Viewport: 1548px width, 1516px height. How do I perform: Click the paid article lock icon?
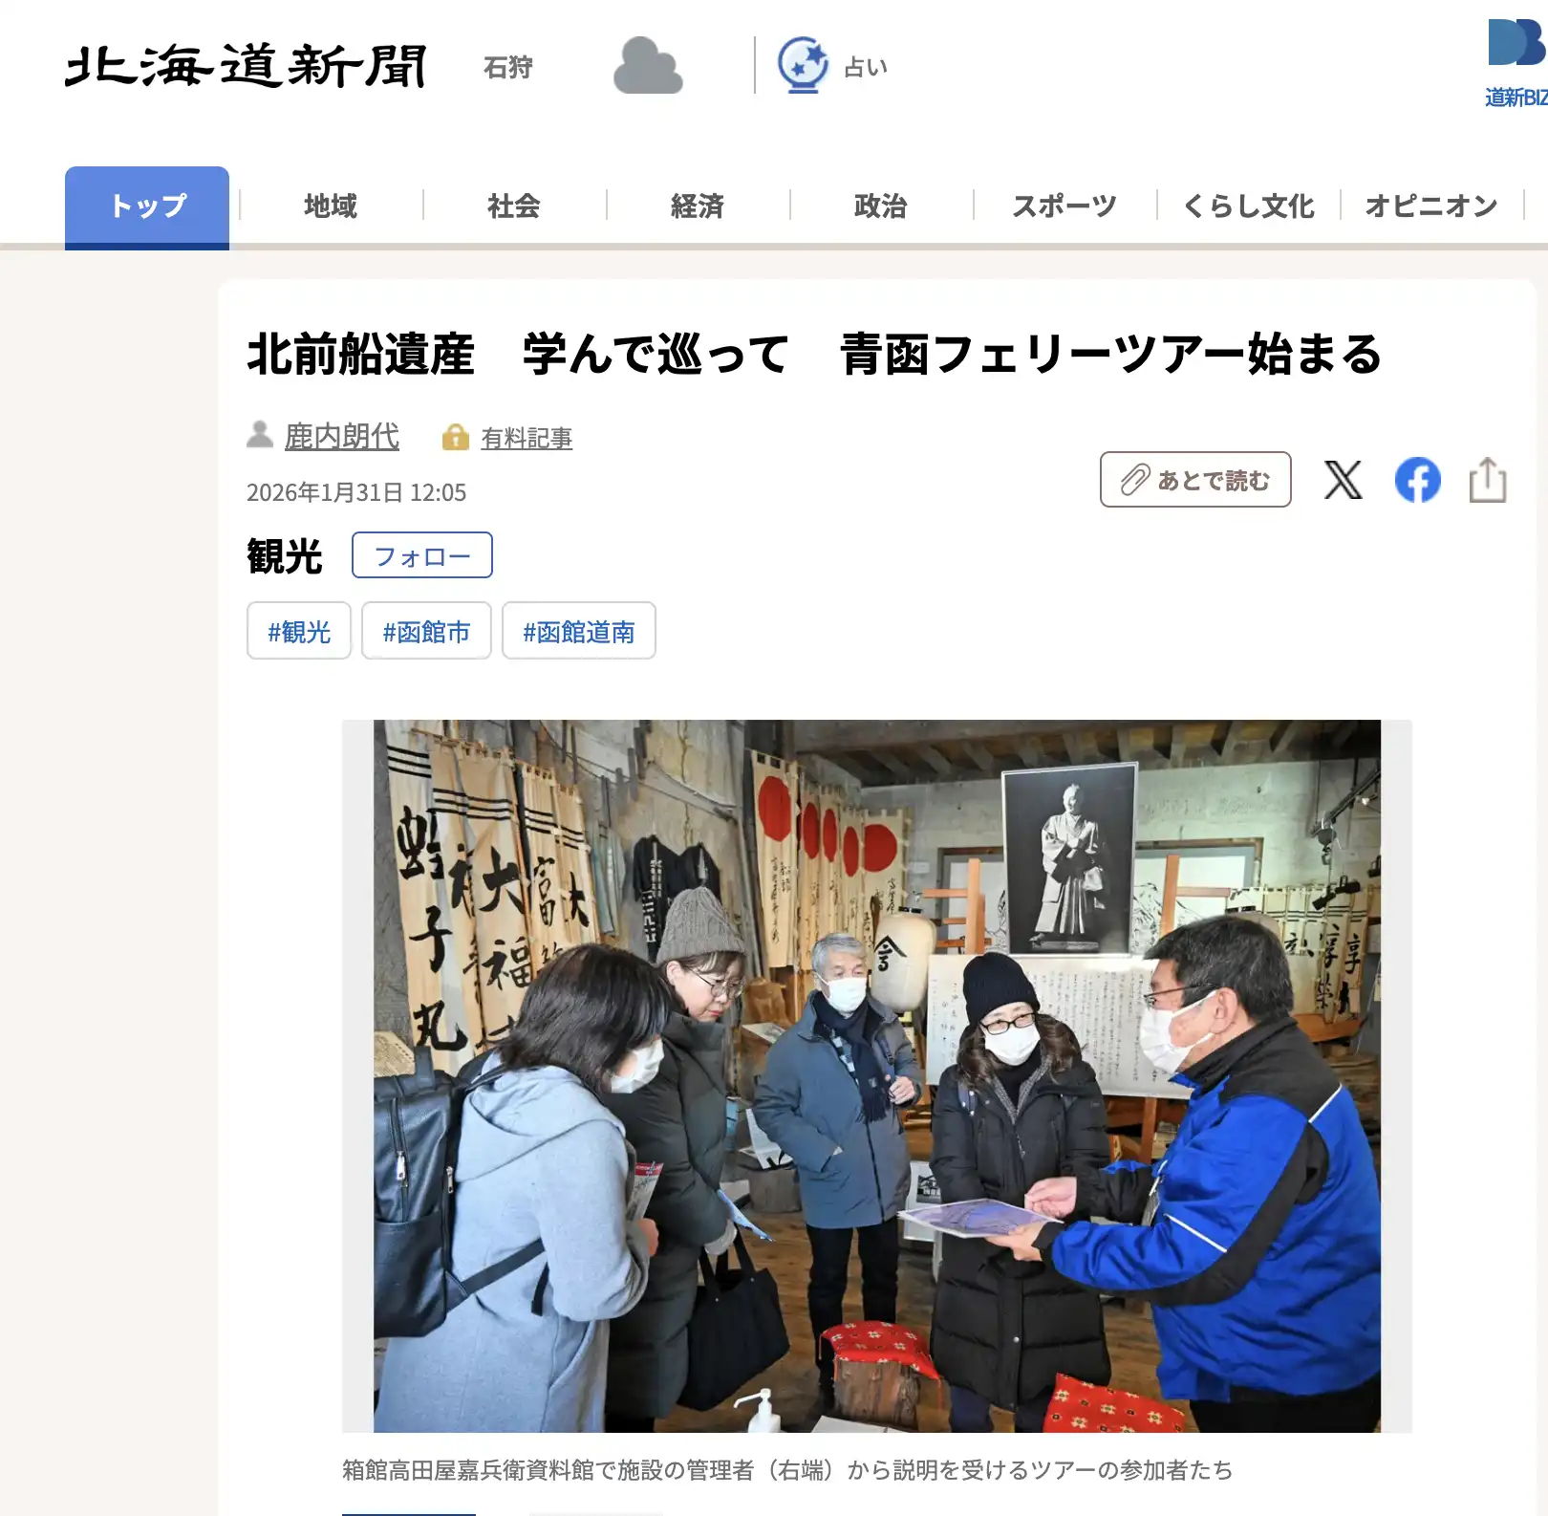pyautogui.click(x=456, y=437)
